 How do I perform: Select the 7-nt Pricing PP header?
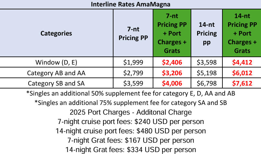133,33
